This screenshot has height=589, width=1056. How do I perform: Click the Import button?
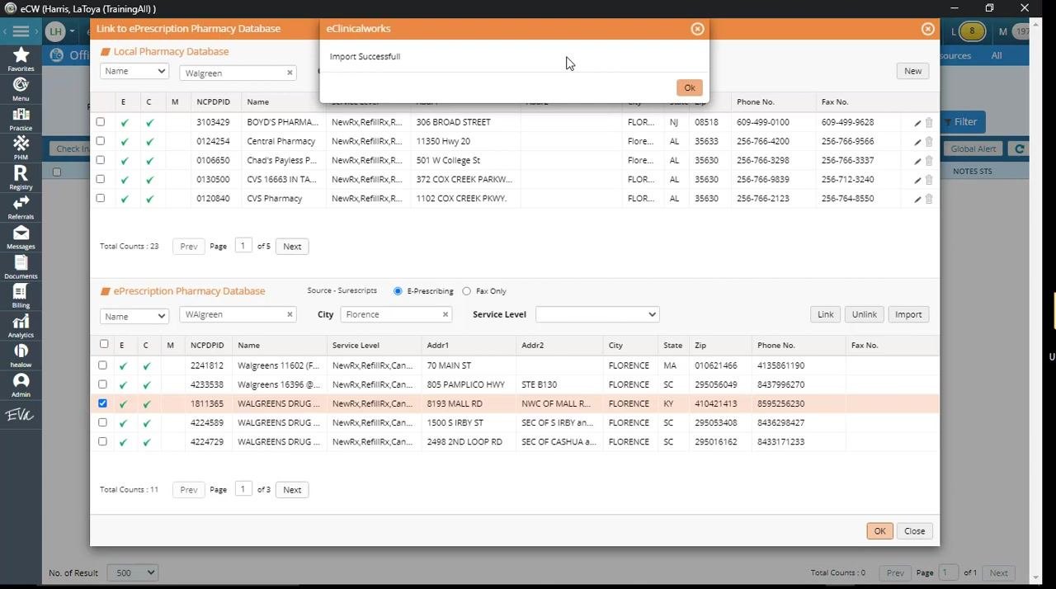tap(908, 314)
